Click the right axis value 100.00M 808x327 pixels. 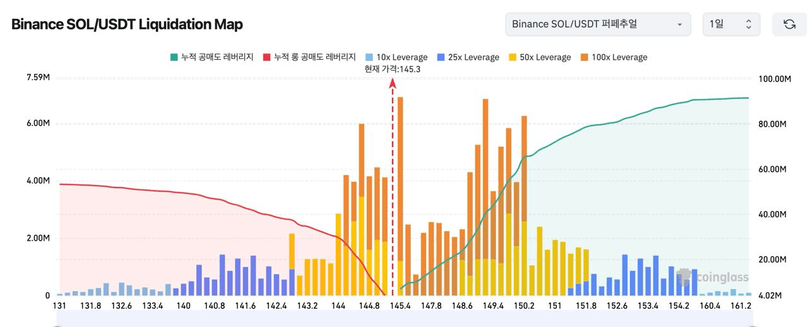(773, 79)
